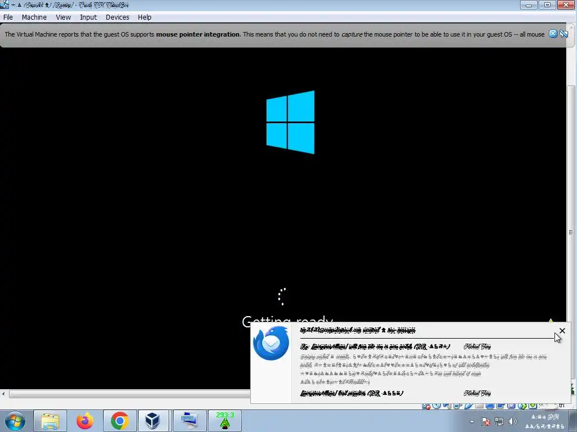577x432 pixels.
Task: Close the Thunderbird new mail popup
Action: tap(562, 331)
